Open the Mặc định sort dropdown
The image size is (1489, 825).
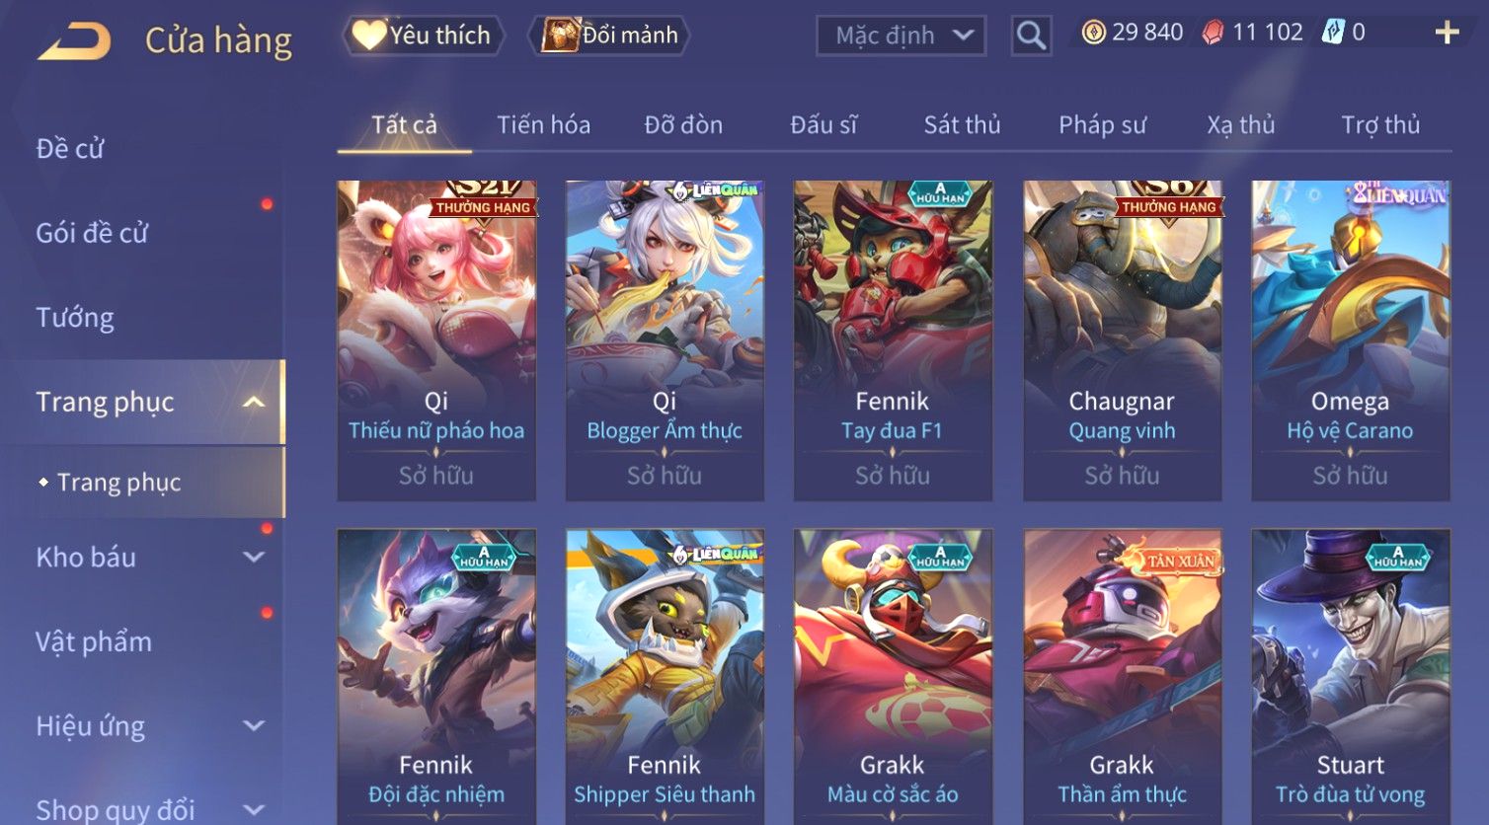point(901,37)
